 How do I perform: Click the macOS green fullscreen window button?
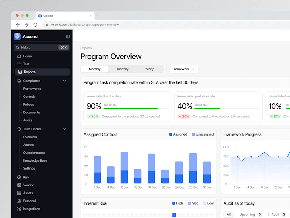coord(27,15)
